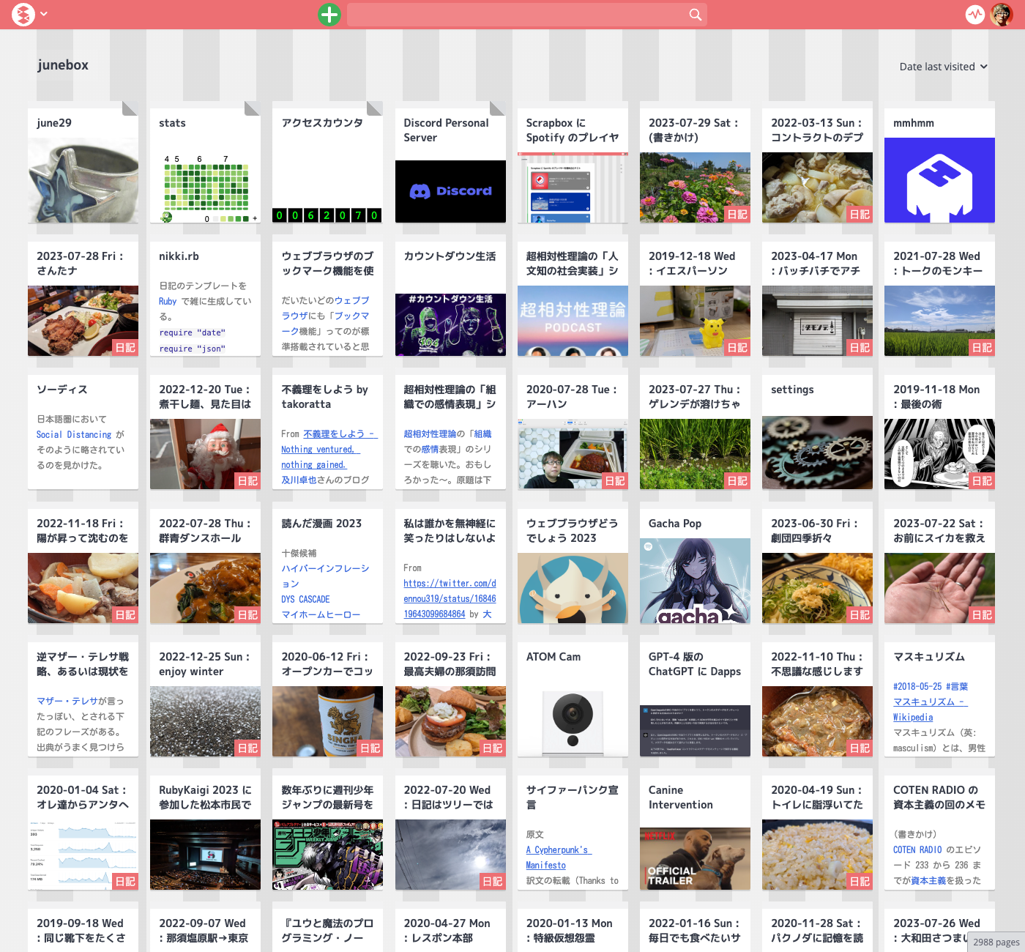Viewport: 1025px width, 952px height.
Task: Click 'COTEN RADIO' link in the memo card
Action: click(917, 849)
